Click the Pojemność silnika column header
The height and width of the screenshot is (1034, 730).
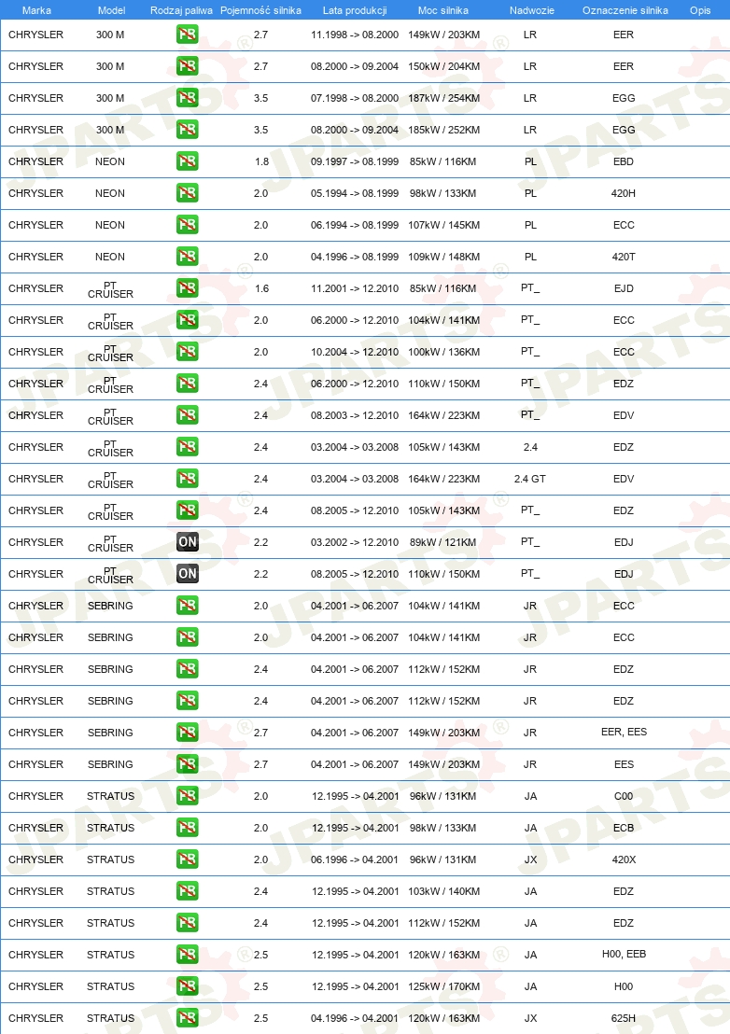[x=260, y=10]
